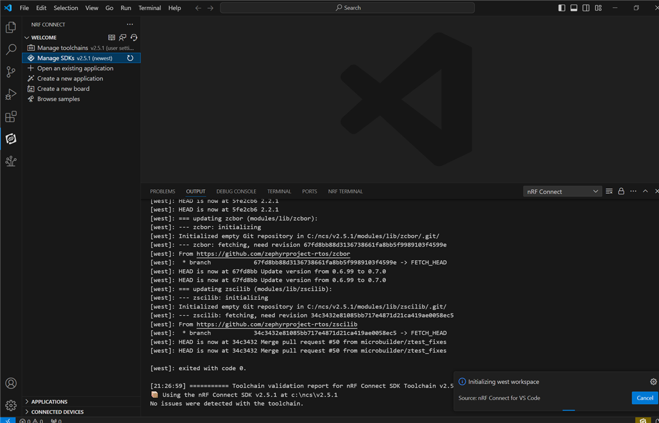Toggle bottom panel visibility
659x423 pixels.
coord(574,8)
